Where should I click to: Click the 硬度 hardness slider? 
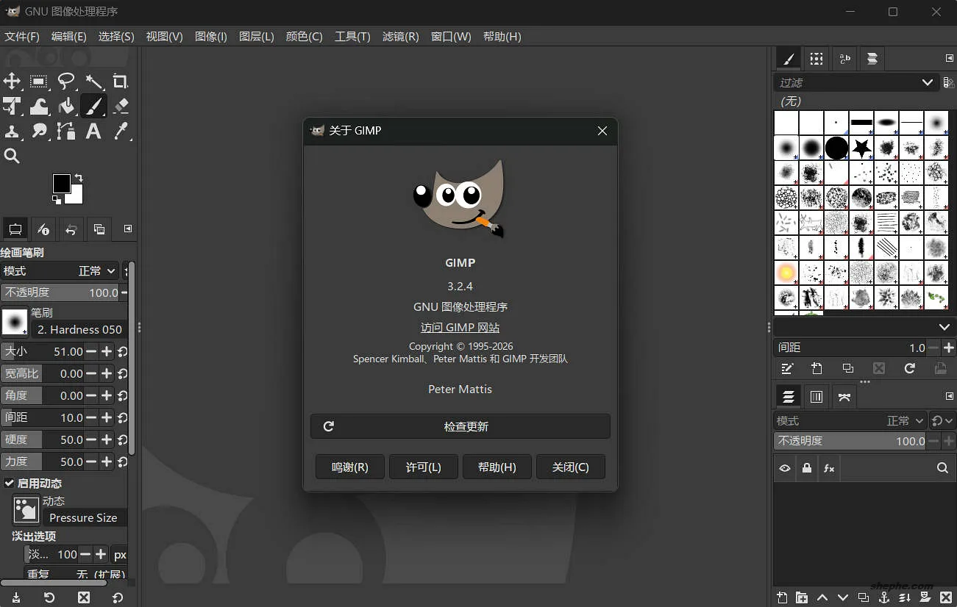pos(43,439)
